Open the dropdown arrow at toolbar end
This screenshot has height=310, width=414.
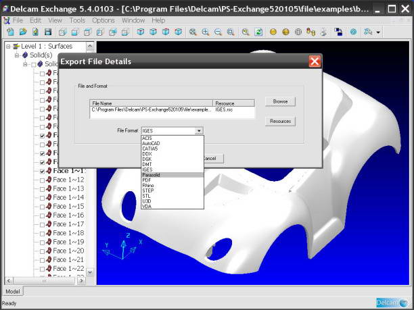(378, 32)
